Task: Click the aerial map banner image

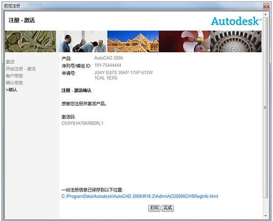Action: (30, 41)
